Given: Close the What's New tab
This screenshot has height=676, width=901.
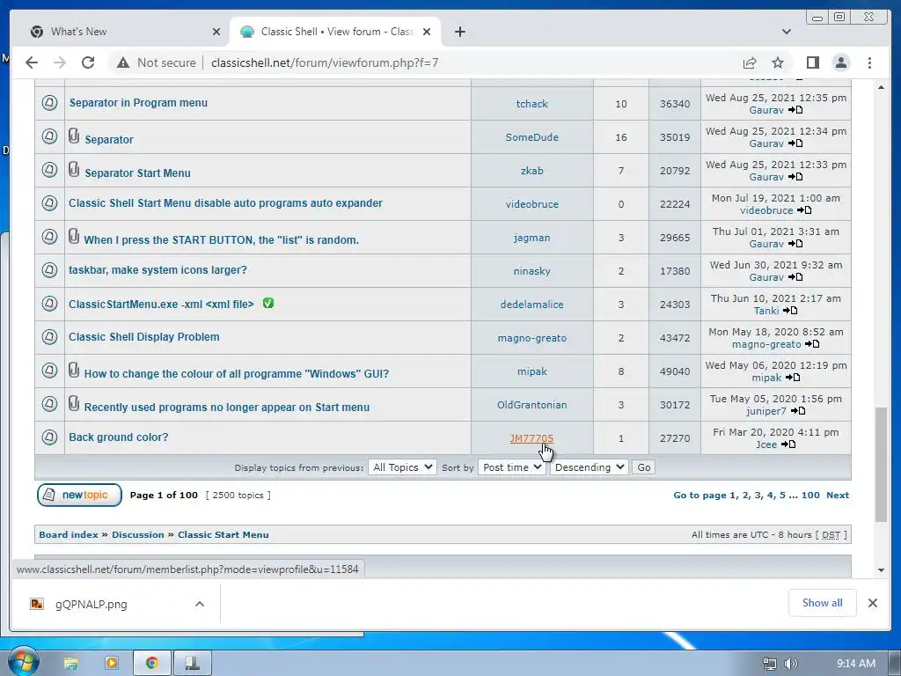Looking at the screenshot, I should point(216,32).
